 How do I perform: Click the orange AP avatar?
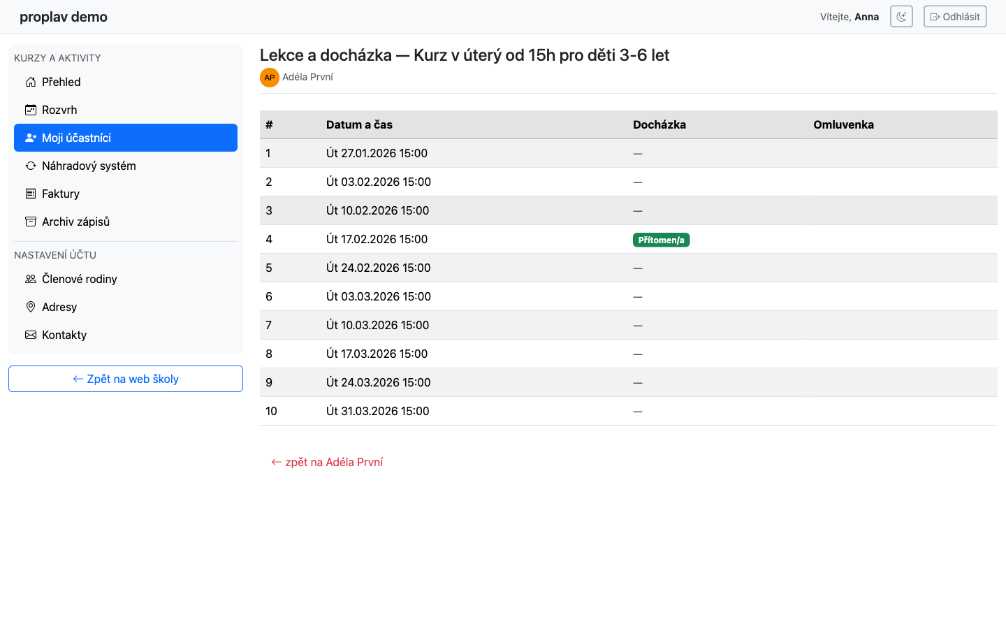pyautogui.click(x=270, y=78)
